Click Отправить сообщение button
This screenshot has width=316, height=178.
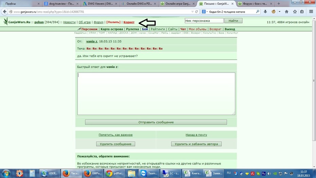tap(156, 122)
